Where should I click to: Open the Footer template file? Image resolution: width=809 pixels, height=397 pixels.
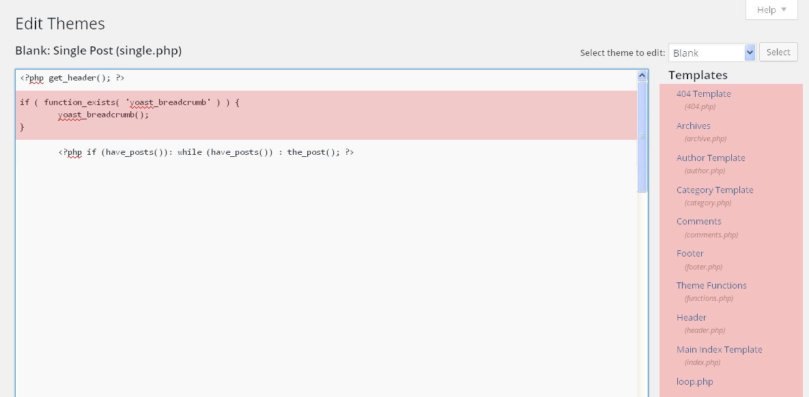point(690,254)
